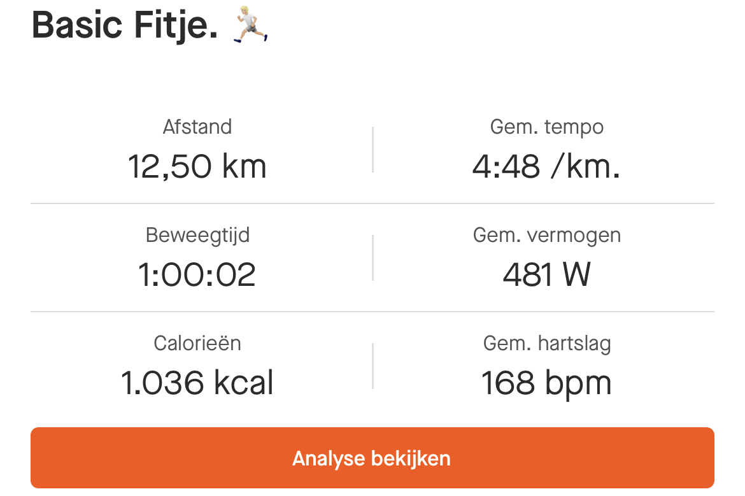This screenshot has height=496, width=745.
Task: Click the 12,50 km distance value
Action: pos(197,167)
